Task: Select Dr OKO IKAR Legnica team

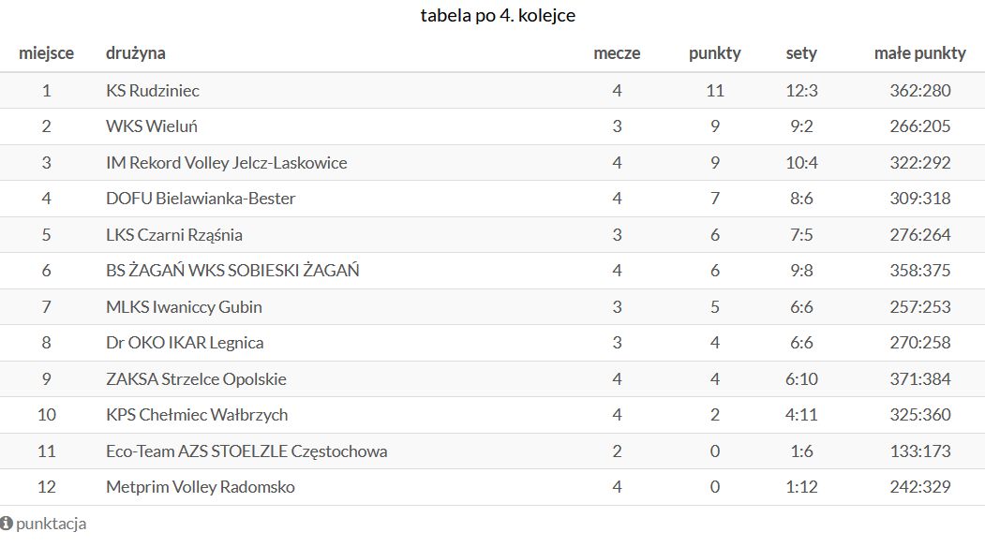Action: pos(185,343)
